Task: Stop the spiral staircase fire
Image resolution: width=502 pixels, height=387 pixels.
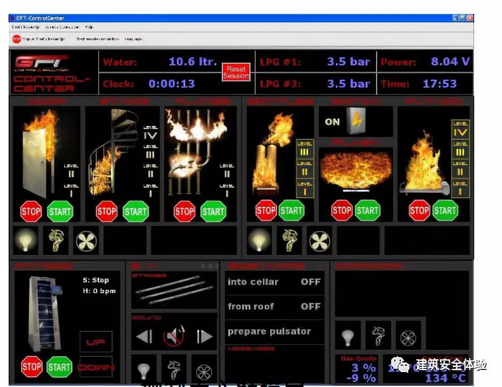Action: tap(107, 211)
